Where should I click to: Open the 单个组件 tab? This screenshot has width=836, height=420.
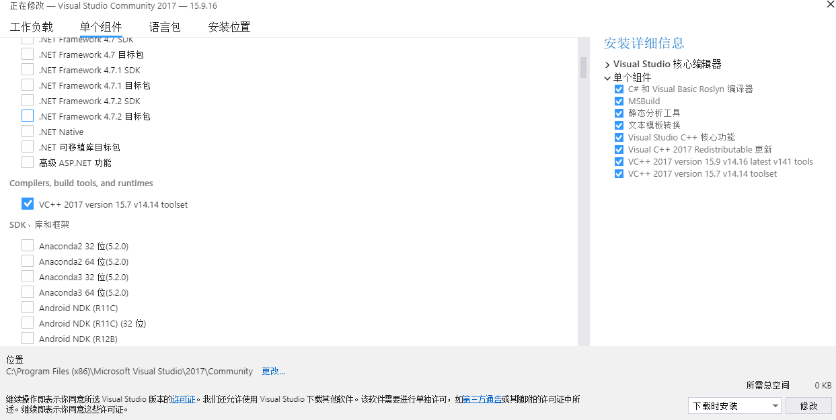pos(101,28)
